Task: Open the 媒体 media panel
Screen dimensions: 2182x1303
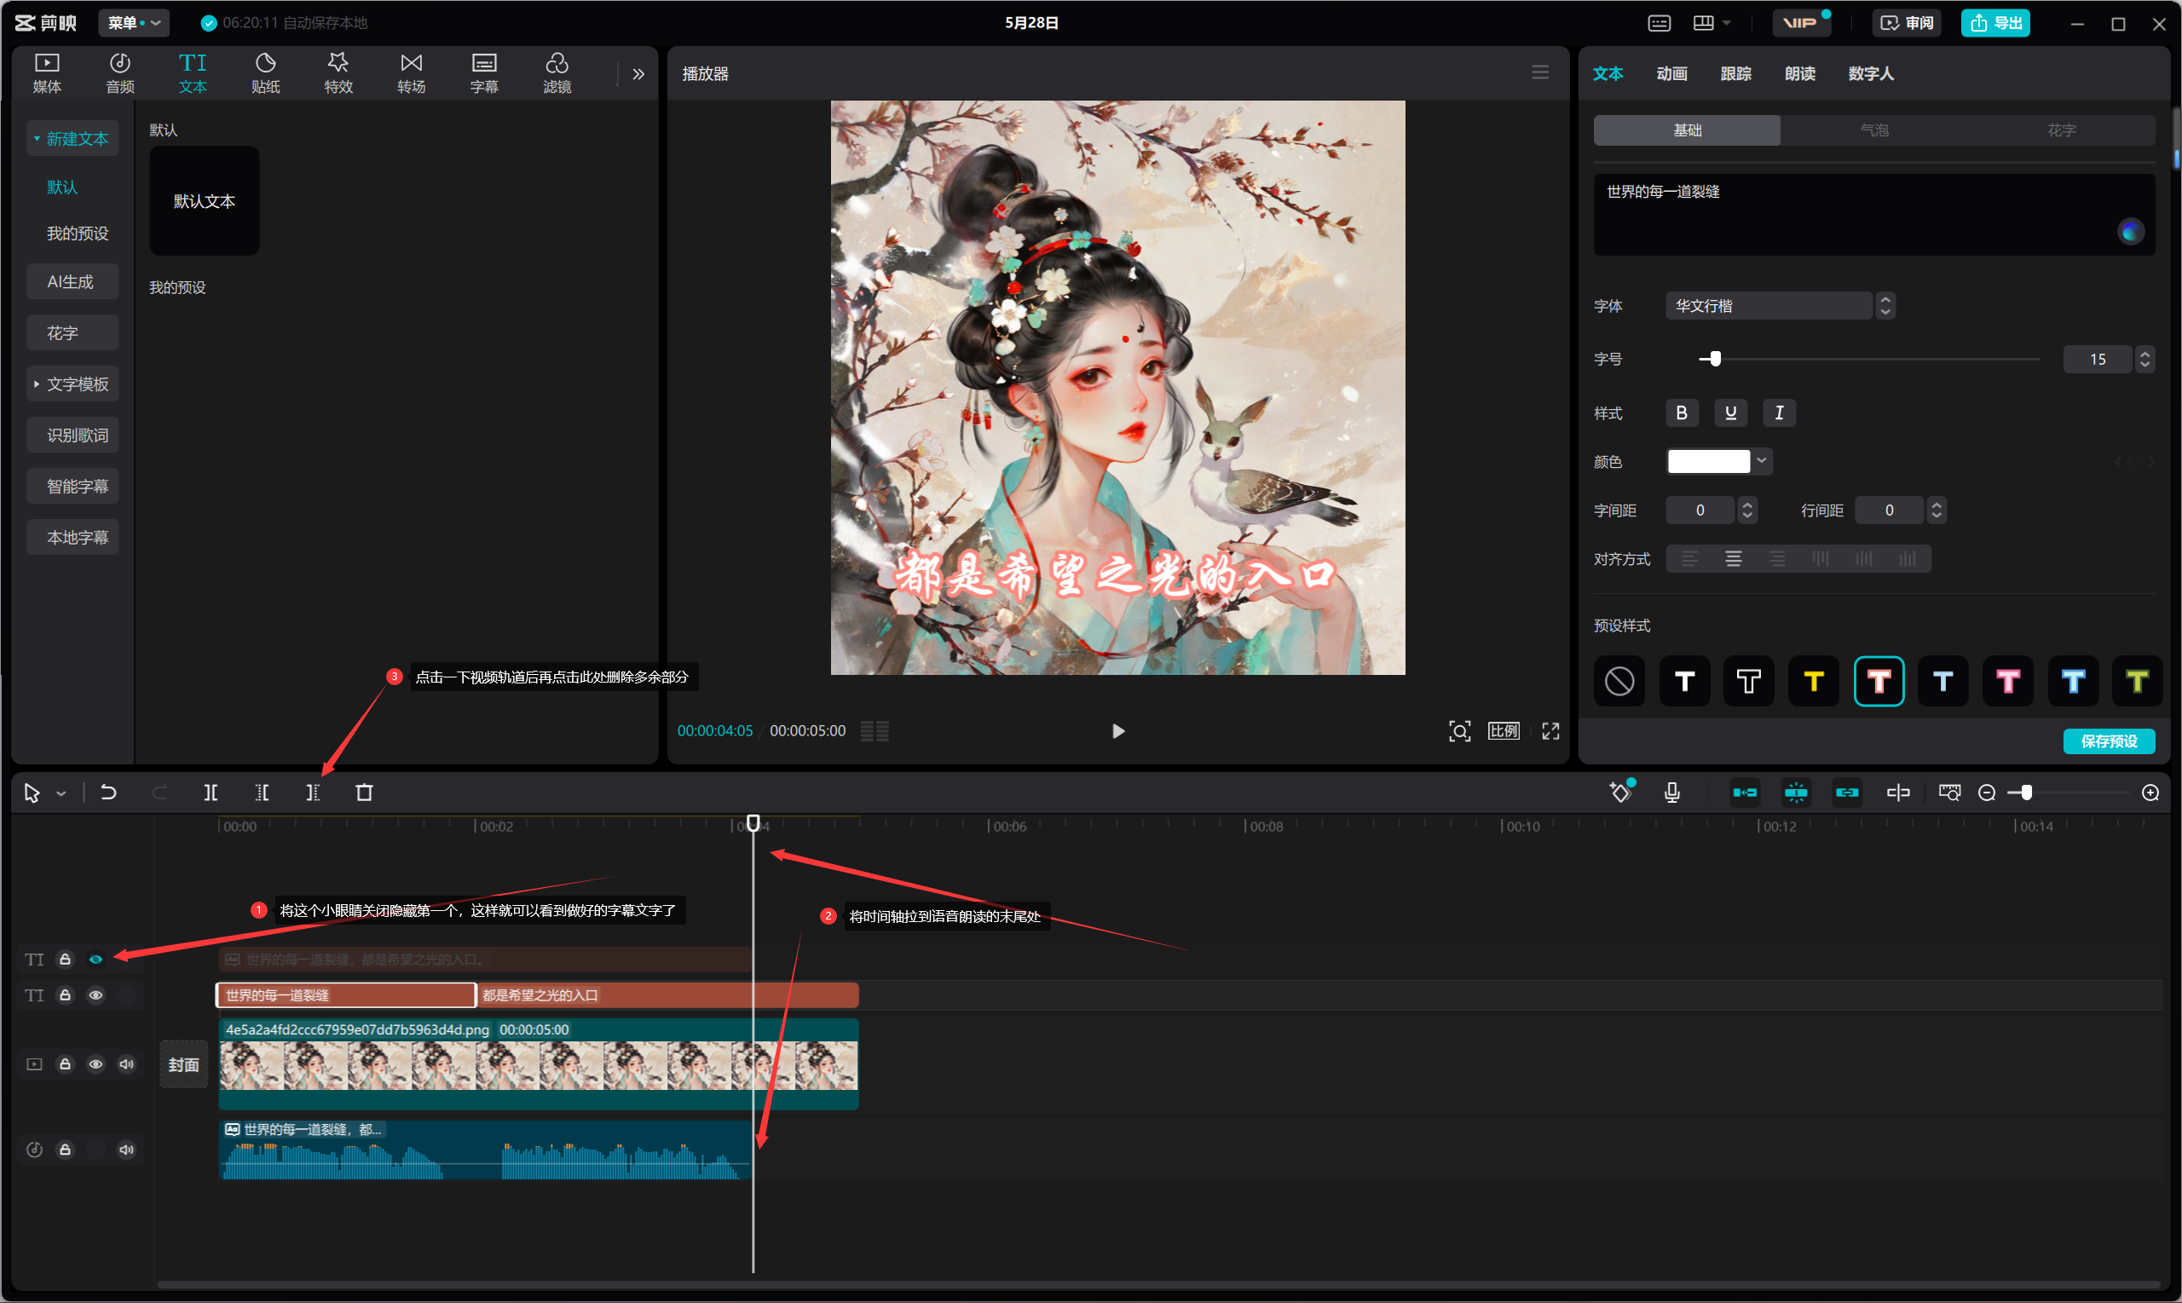Action: [x=47, y=73]
